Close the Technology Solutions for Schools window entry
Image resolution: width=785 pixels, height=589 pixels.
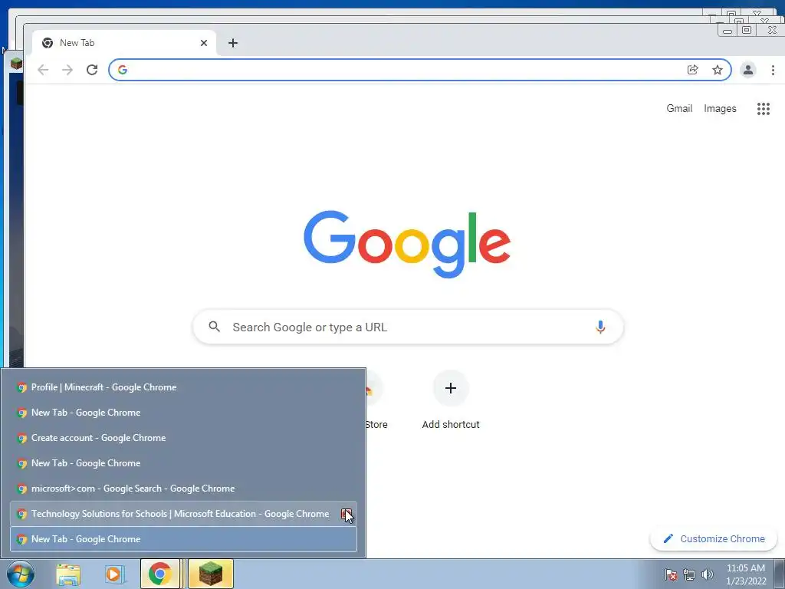(347, 514)
